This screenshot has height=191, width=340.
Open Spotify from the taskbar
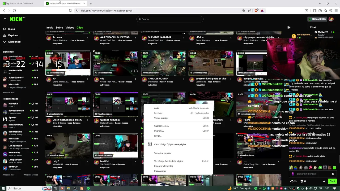click(x=88, y=188)
